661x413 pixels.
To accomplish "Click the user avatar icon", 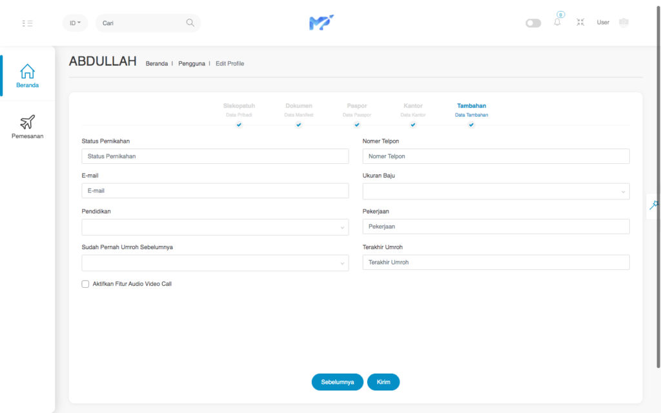I will 623,23.
